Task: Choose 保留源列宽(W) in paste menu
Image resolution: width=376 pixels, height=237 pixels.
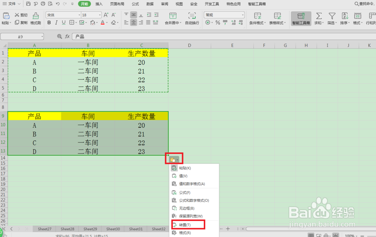Action: [x=191, y=216]
